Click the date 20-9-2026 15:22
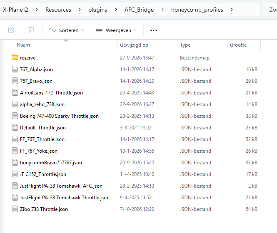Screen dimensions: 277x233 pos(137,163)
